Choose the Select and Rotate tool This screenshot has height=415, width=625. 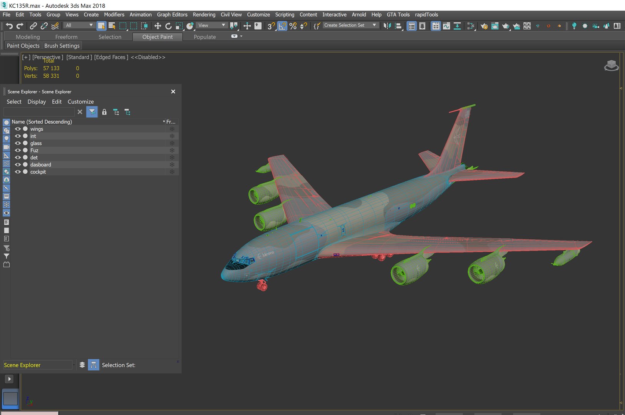click(x=168, y=26)
